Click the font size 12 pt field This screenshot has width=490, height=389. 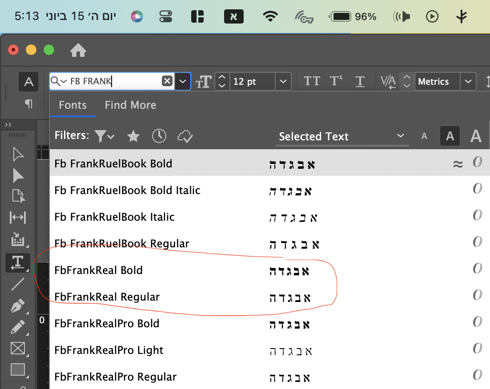[x=252, y=81]
